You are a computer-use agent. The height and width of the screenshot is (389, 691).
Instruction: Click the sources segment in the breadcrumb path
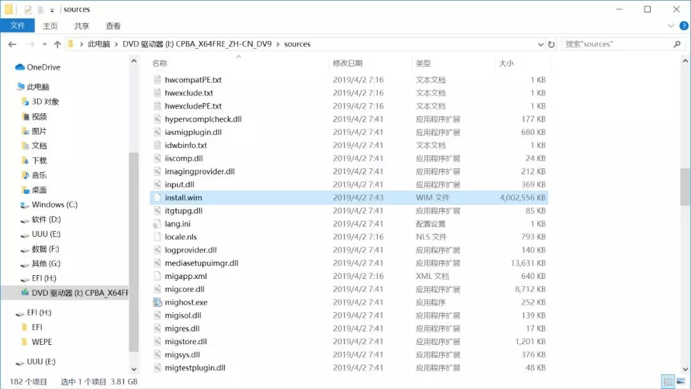298,44
